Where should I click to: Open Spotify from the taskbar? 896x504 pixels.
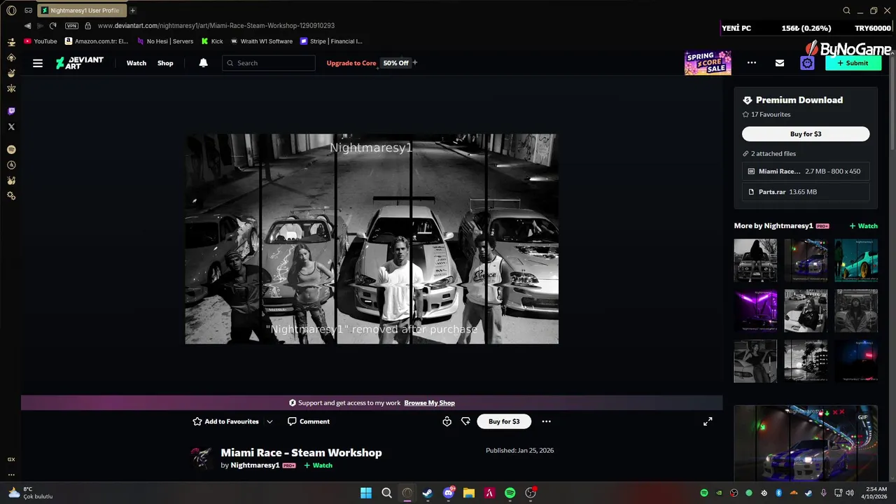(510, 493)
